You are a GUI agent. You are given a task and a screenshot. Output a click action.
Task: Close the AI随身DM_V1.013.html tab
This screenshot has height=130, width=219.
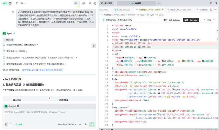pos(162,10)
